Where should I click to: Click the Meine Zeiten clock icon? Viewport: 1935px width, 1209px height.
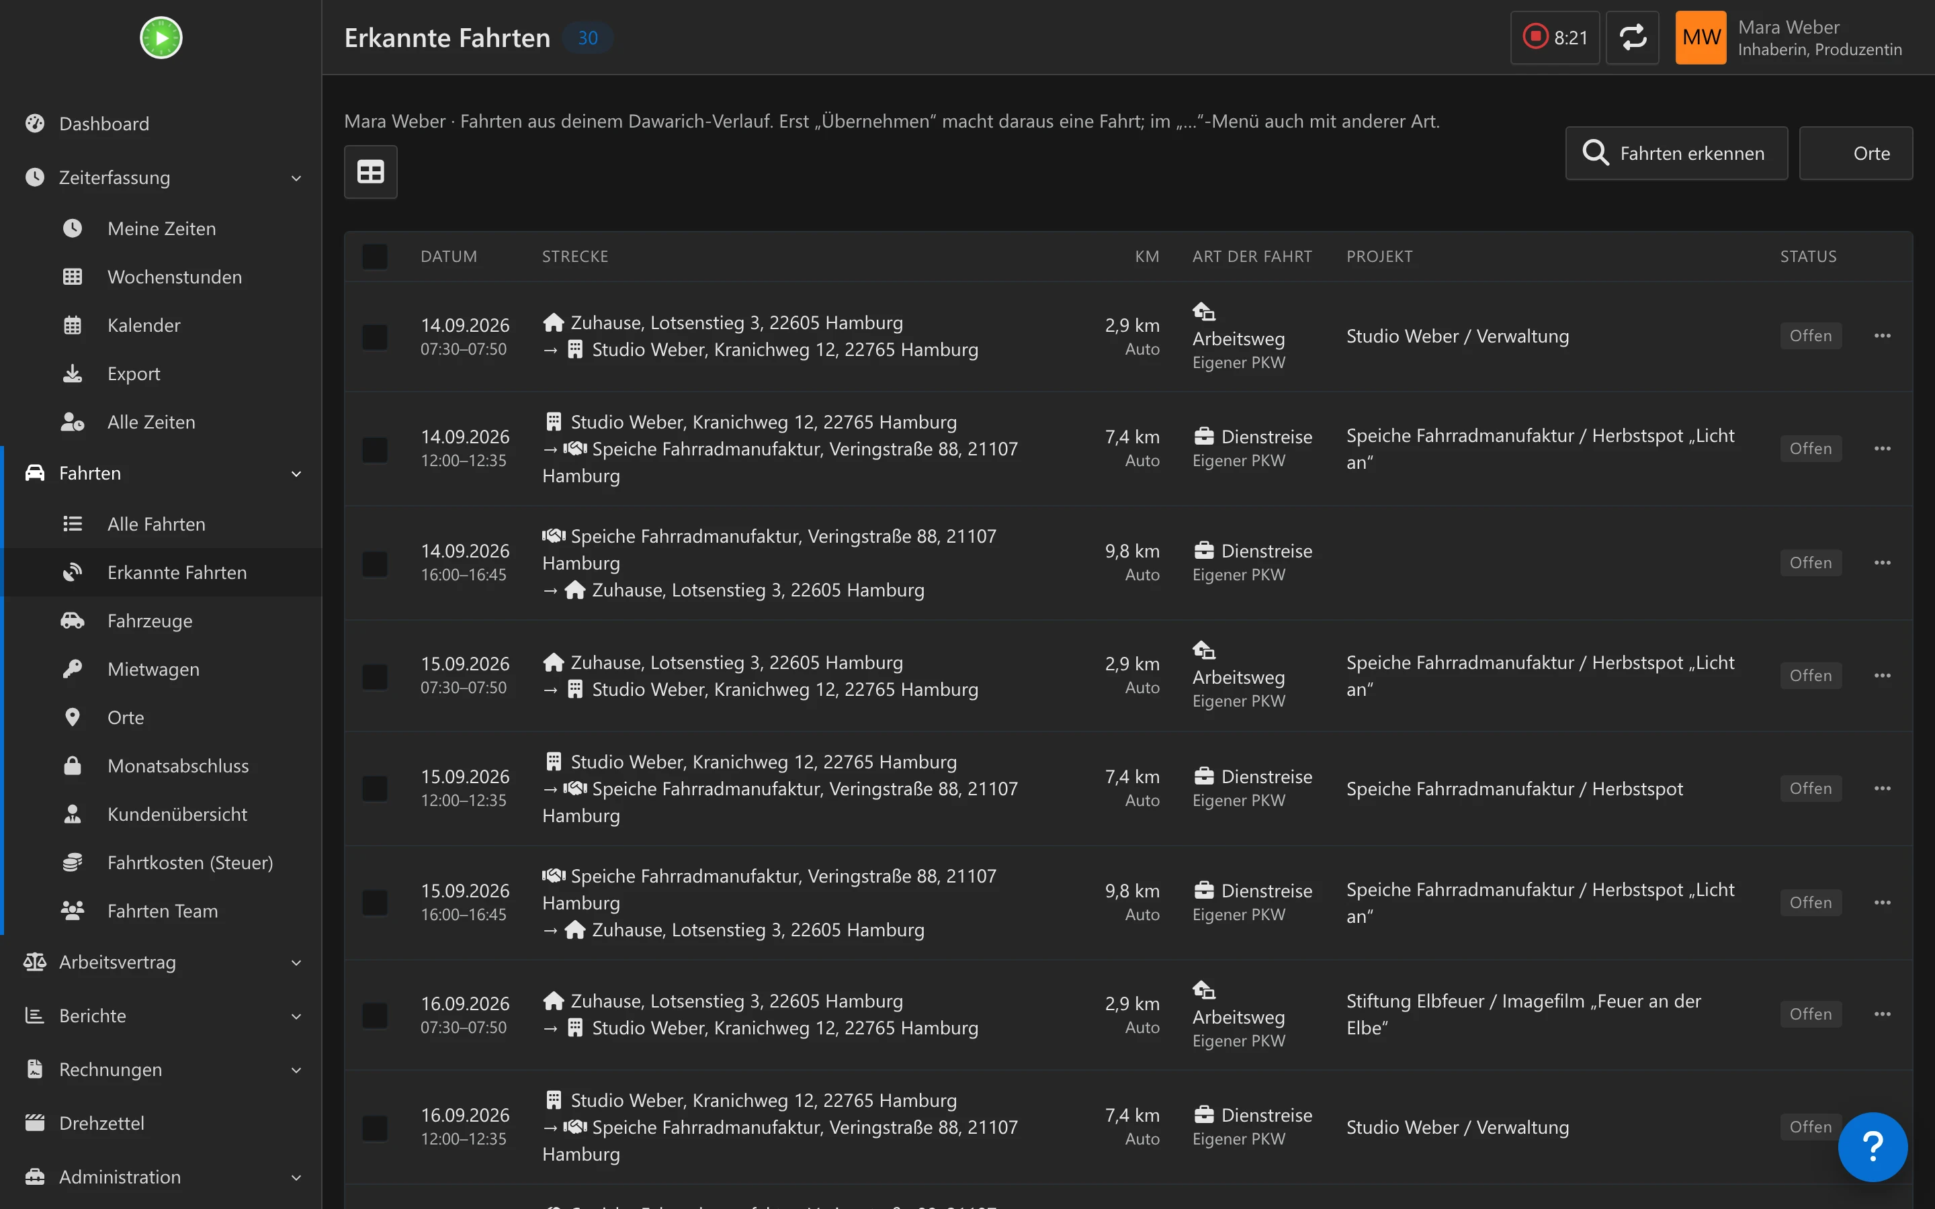tap(72, 228)
